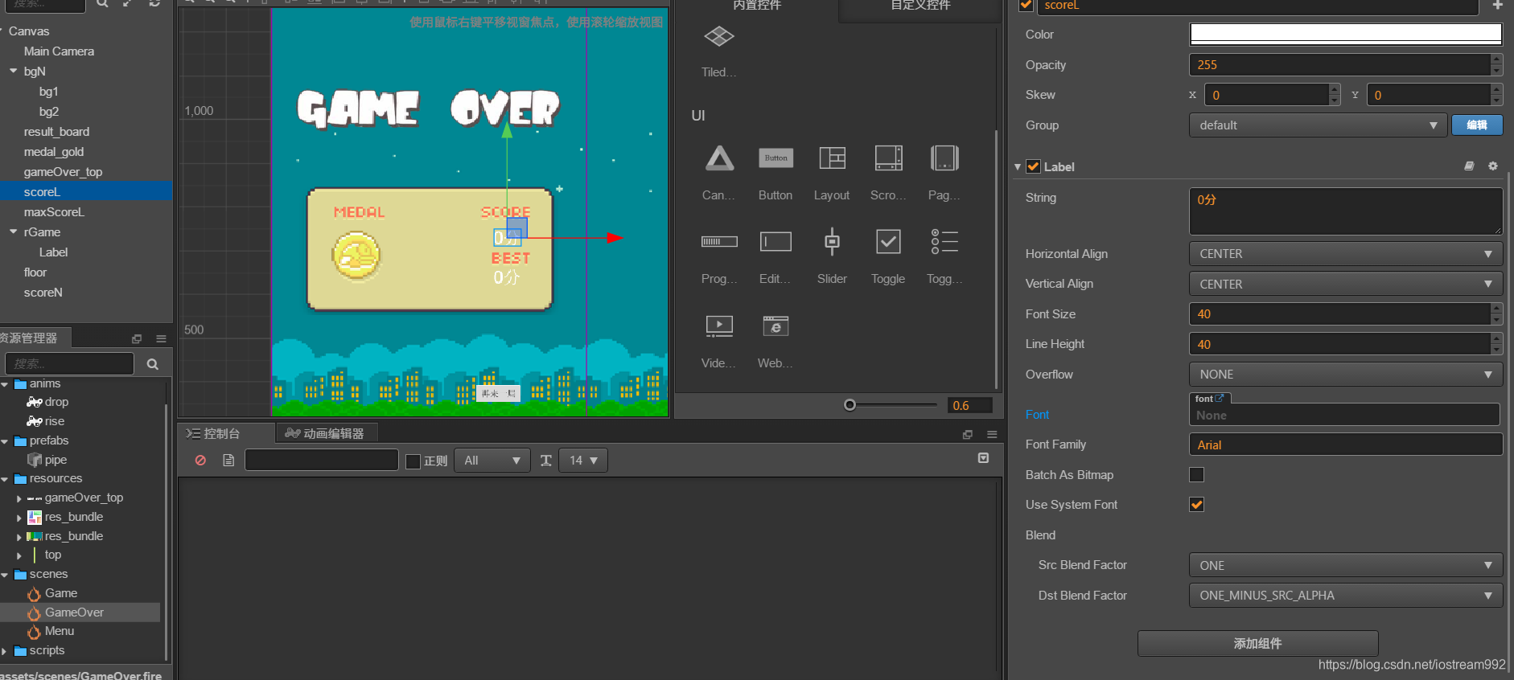Switch to the 动画编辑器 animation editor tab
This screenshot has height=680, width=1514.
(325, 433)
